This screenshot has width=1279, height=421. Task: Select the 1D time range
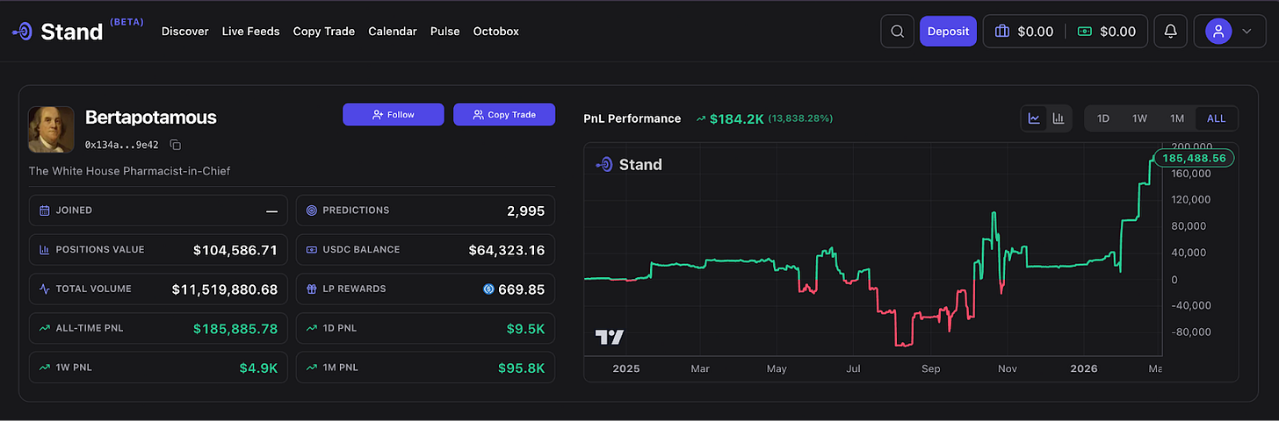tap(1103, 118)
